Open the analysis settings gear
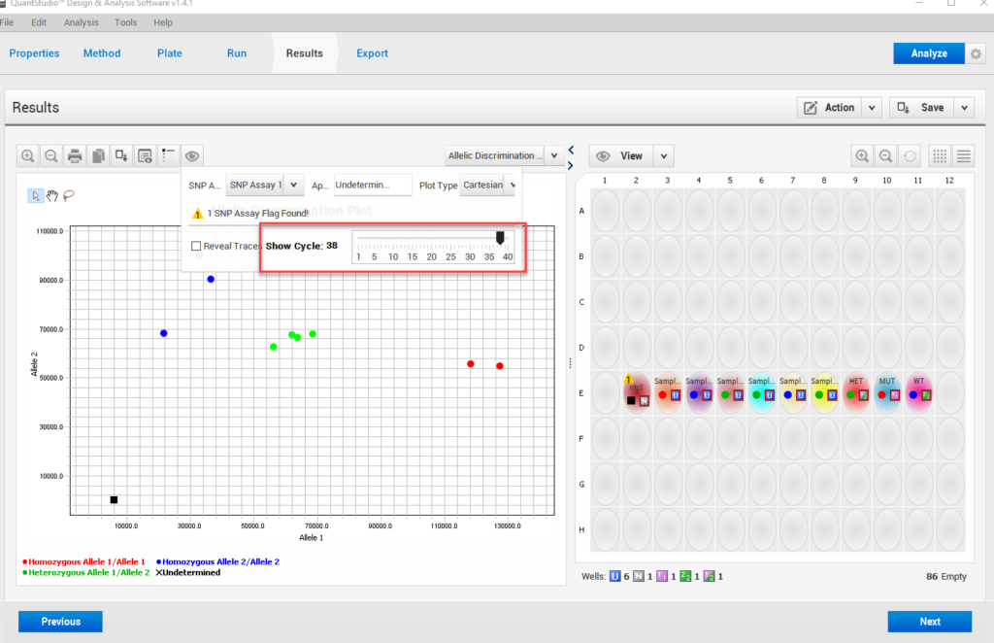The height and width of the screenshot is (643, 994). coord(976,53)
